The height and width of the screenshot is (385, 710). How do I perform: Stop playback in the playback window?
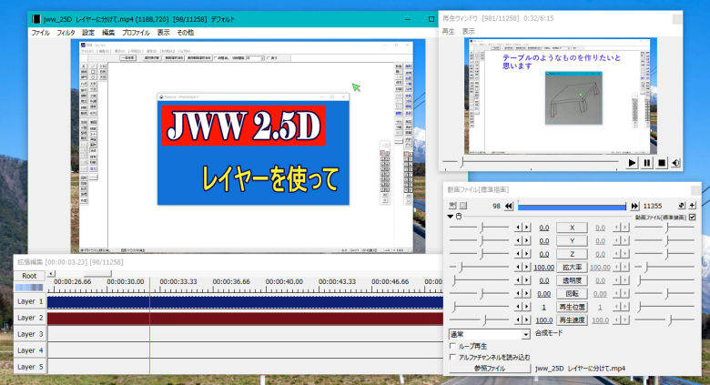pyautogui.click(x=662, y=163)
